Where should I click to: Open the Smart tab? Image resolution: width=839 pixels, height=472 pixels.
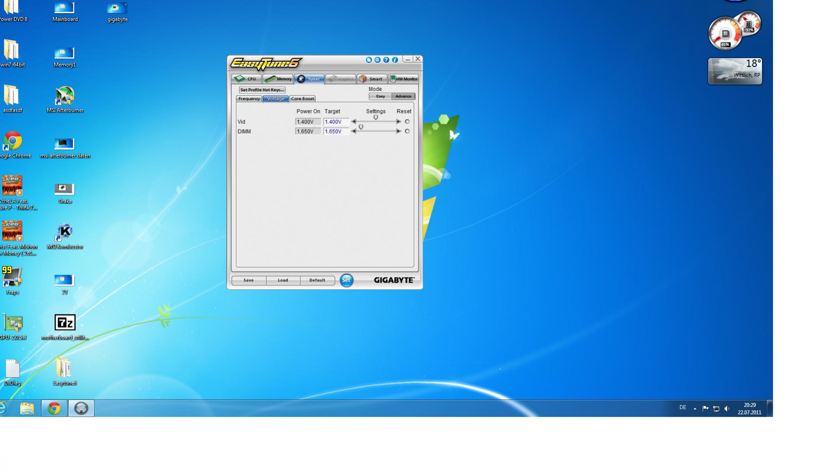pyautogui.click(x=372, y=79)
